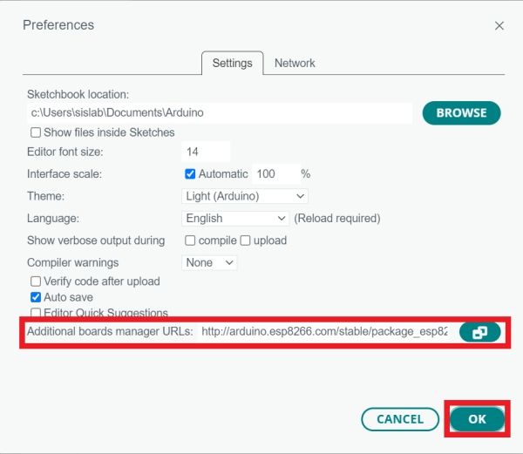
Task: Select the Settings tab
Action: pyautogui.click(x=233, y=63)
